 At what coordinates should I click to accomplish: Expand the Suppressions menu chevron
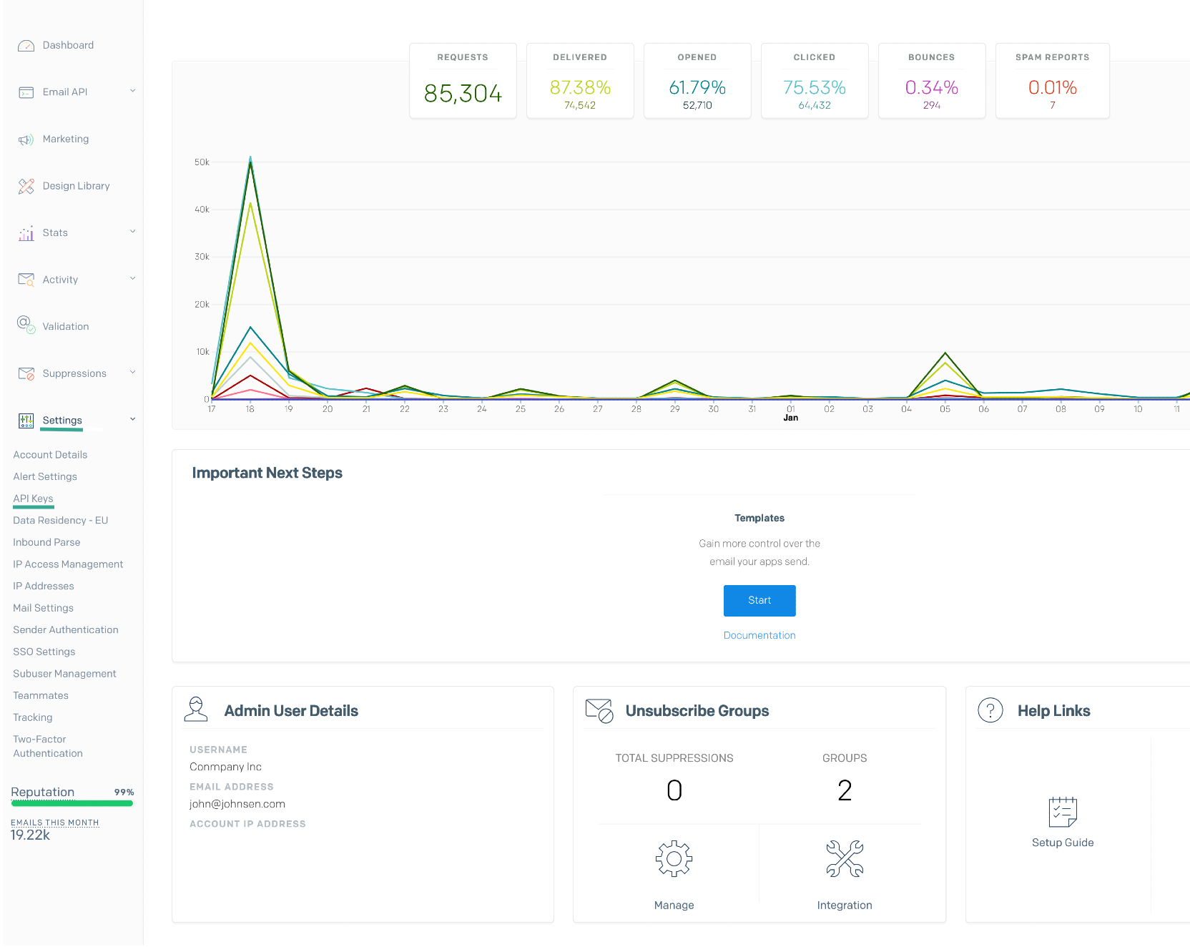pos(132,373)
